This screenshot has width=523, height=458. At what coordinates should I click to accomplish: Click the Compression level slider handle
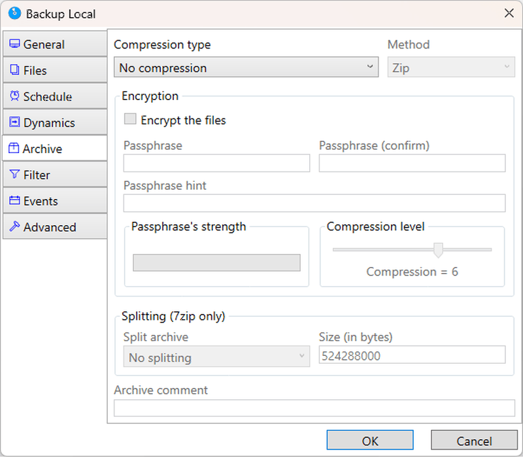coord(438,251)
